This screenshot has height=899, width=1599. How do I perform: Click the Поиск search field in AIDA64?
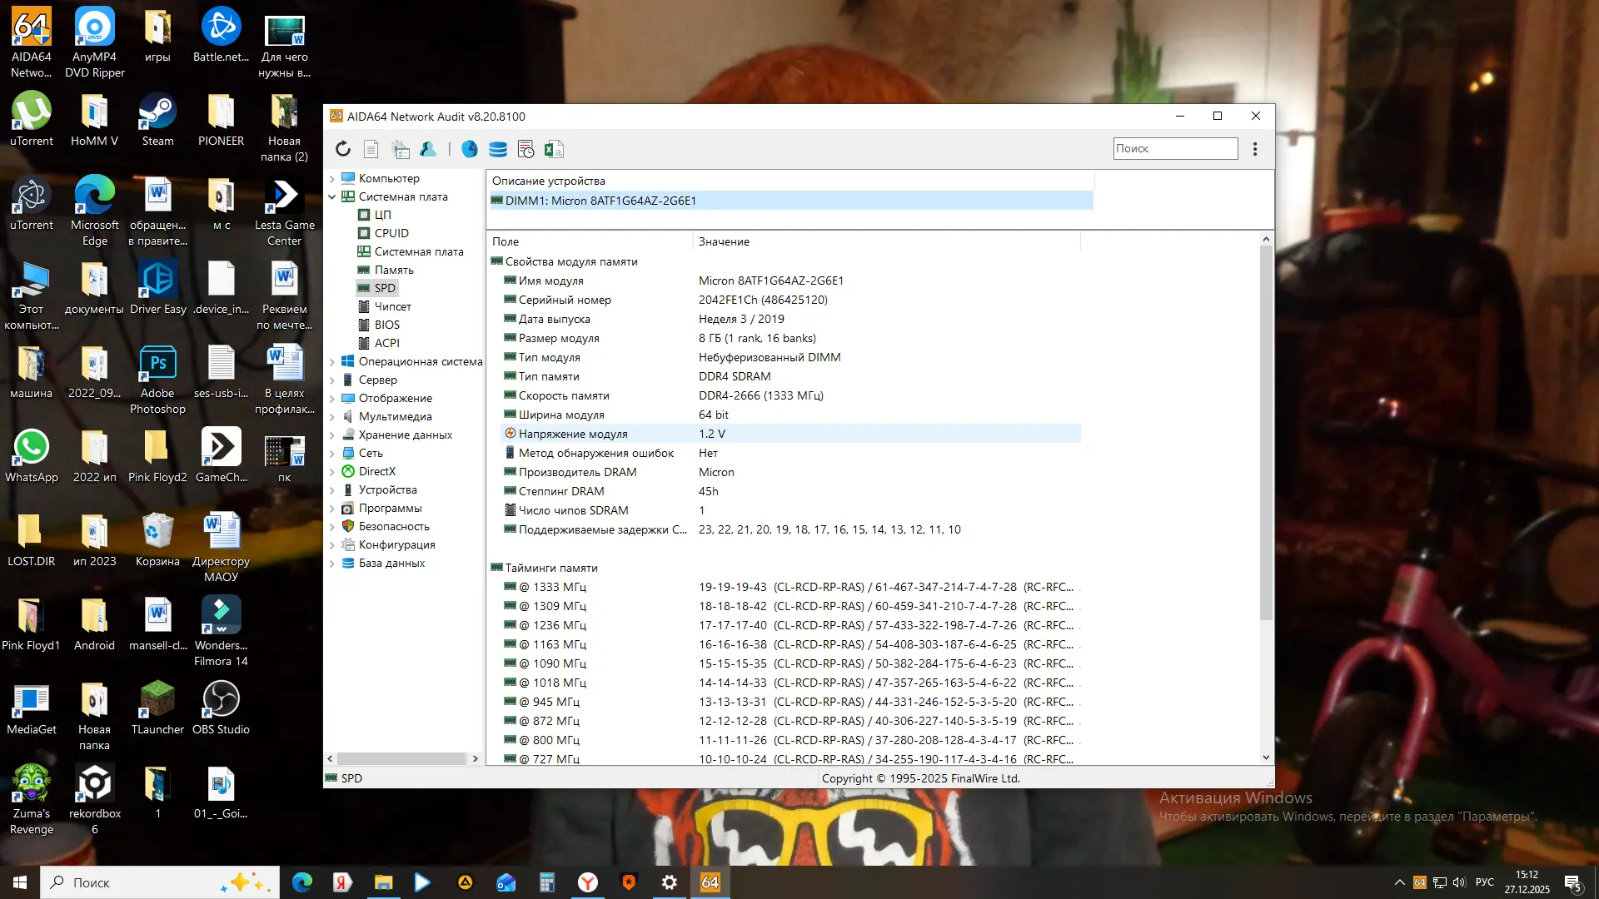[1174, 148]
